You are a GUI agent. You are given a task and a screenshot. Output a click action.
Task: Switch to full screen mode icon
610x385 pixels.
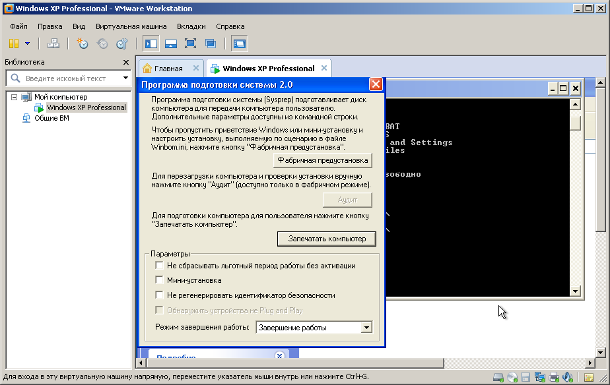[190, 44]
